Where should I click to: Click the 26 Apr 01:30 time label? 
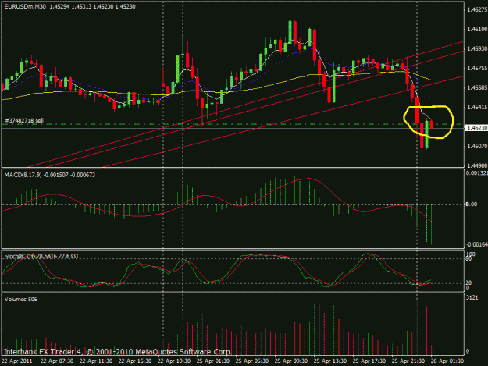click(447, 361)
